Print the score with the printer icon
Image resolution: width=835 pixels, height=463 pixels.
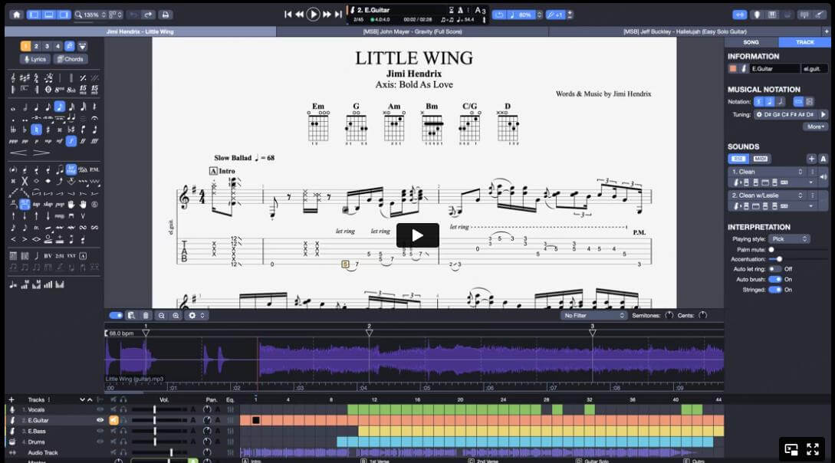click(166, 15)
